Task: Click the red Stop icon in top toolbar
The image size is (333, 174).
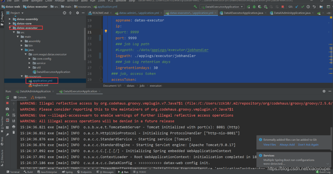Action: point(283,7)
